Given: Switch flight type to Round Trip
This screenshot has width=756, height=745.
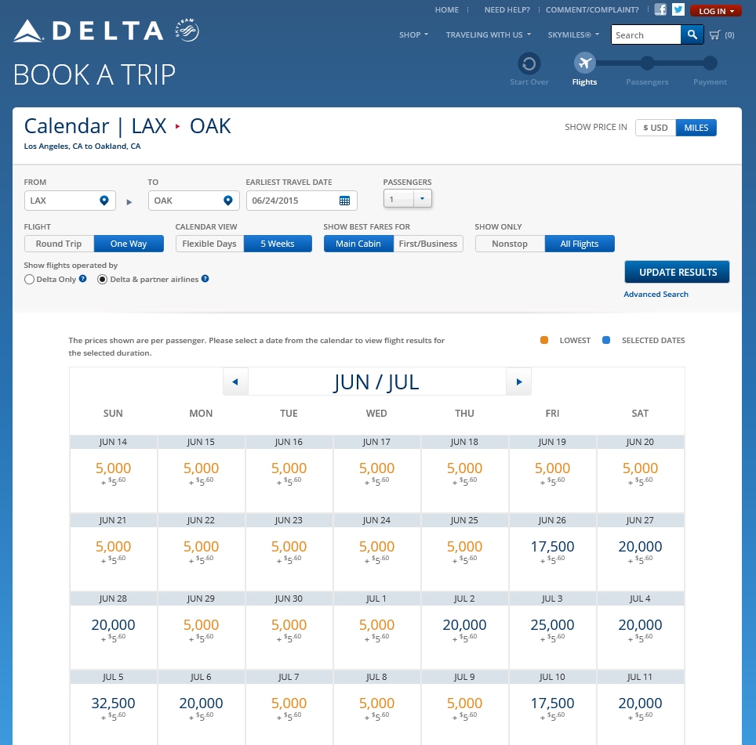Looking at the screenshot, I should click(x=59, y=244).
